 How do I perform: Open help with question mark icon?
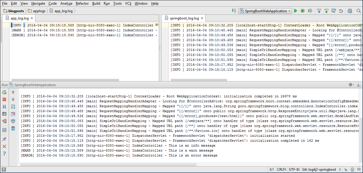point(4,154)
